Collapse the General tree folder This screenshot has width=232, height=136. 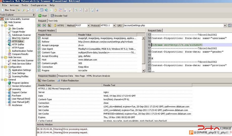tap(2, 80)
